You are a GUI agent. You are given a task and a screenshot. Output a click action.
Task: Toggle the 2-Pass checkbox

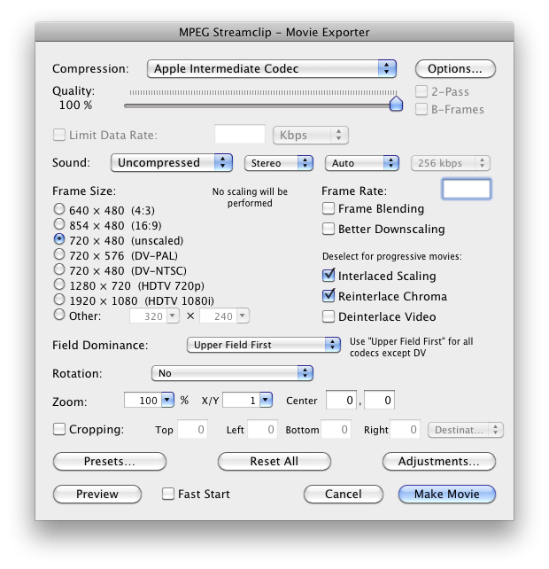(x=421, y=91)
